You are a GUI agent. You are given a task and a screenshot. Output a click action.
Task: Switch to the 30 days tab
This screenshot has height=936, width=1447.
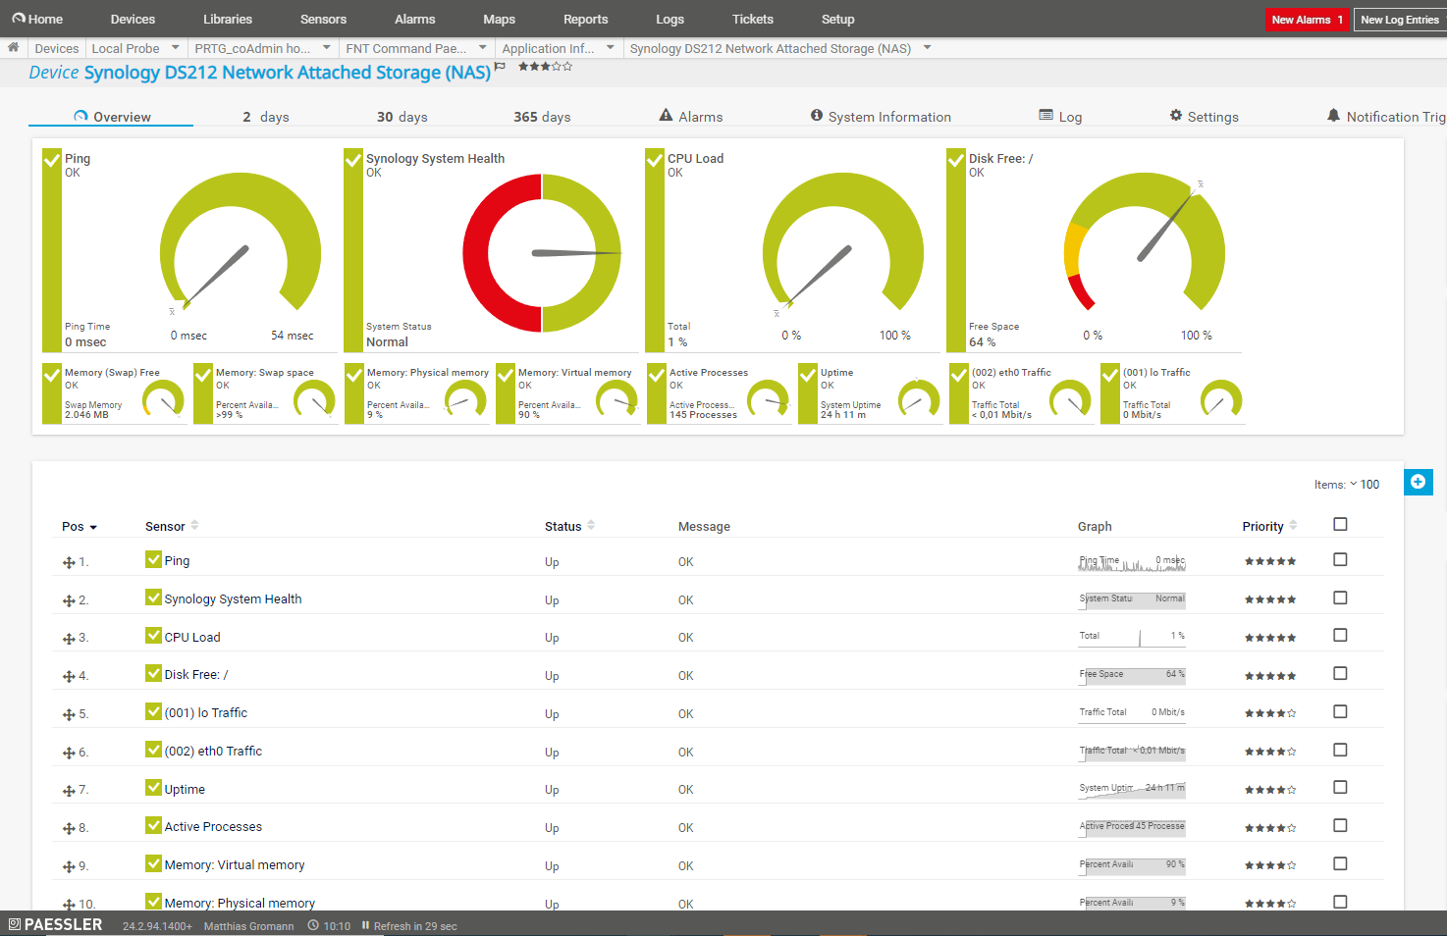click(402, 117)
